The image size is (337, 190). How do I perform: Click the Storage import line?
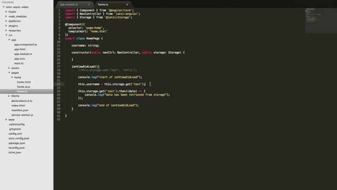(98, 17)
